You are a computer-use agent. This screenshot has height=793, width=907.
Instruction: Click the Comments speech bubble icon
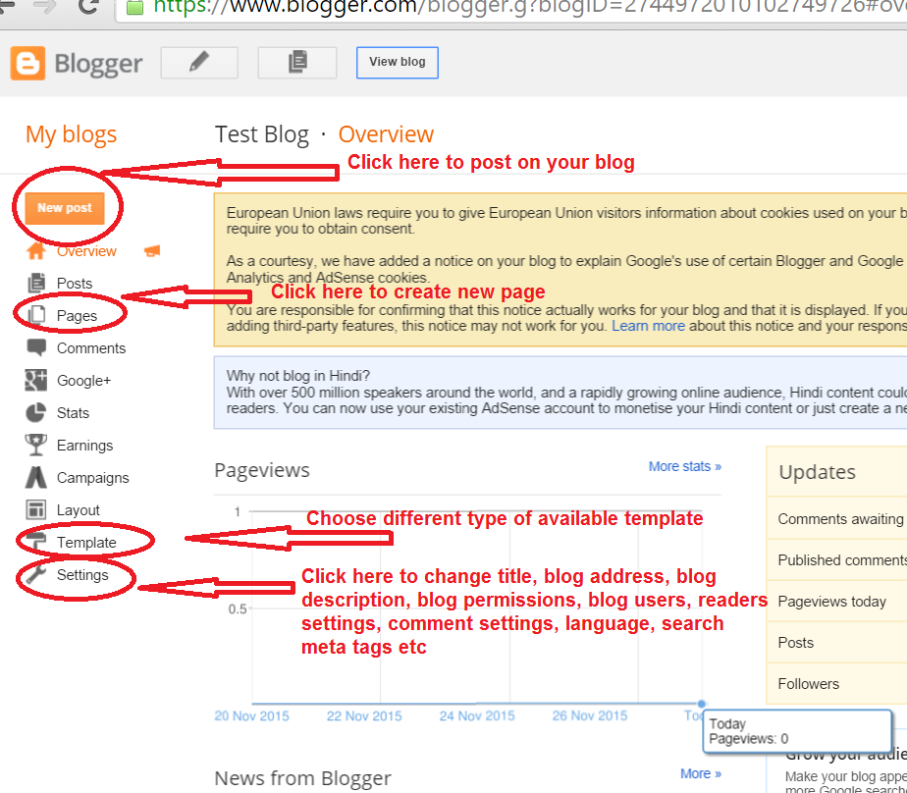pos(36,347)
